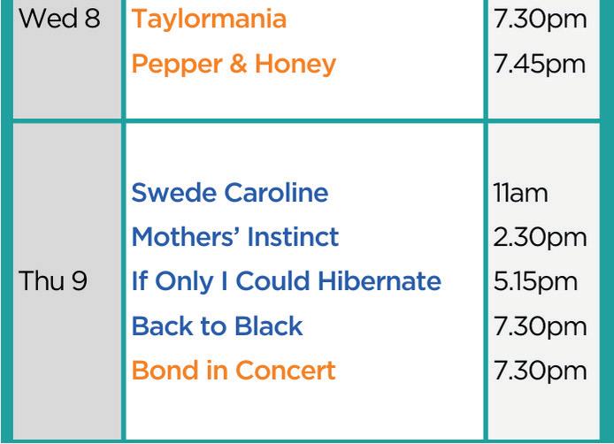Select the Mothers' Instinct film title
This screenshot has width=614, height=444.
click(x=234, y=237)
